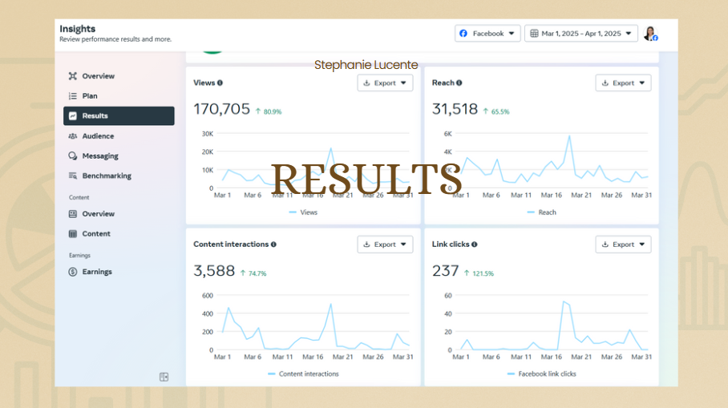
Task: Open Export dropdown for Content interactions
Action: click(385, 244)
